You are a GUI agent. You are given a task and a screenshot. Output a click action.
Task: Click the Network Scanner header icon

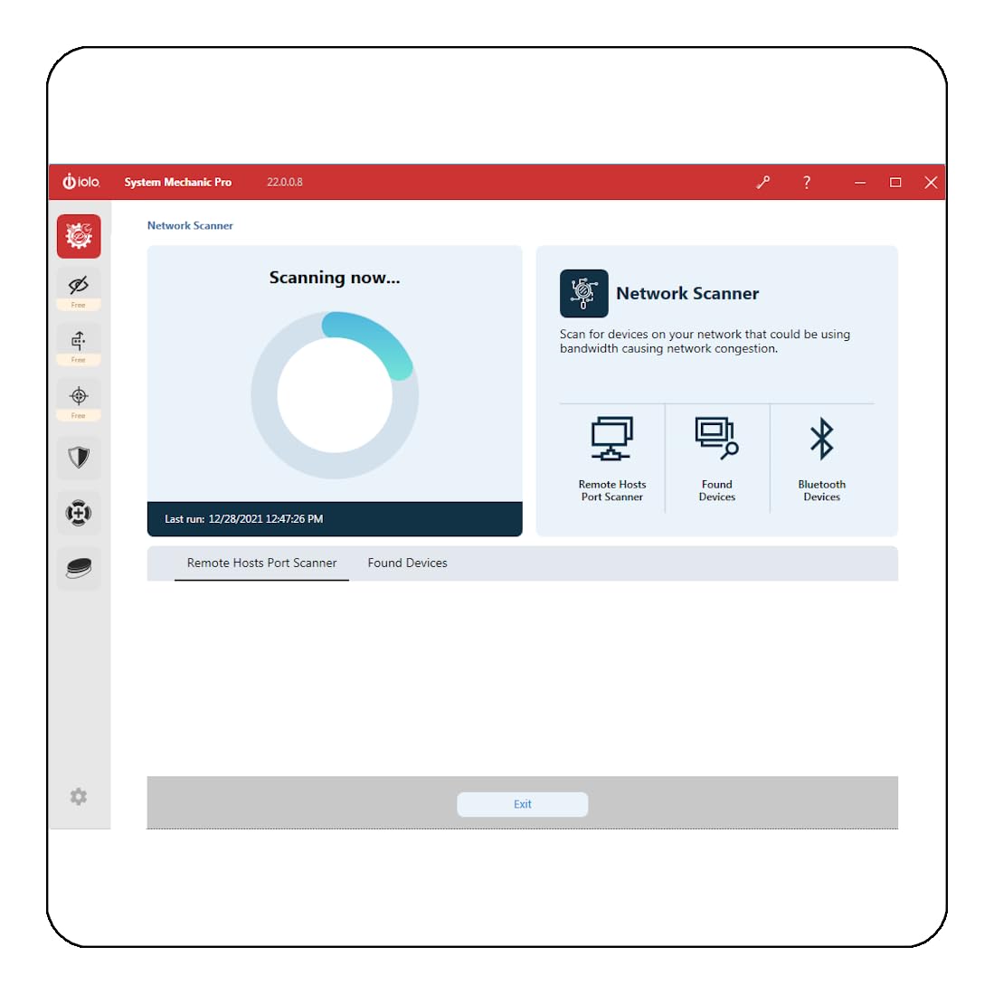click(584, 294)
